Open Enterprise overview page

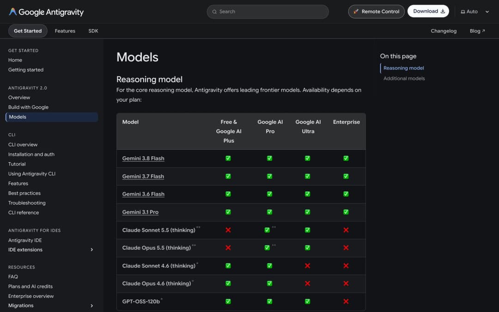31,296
